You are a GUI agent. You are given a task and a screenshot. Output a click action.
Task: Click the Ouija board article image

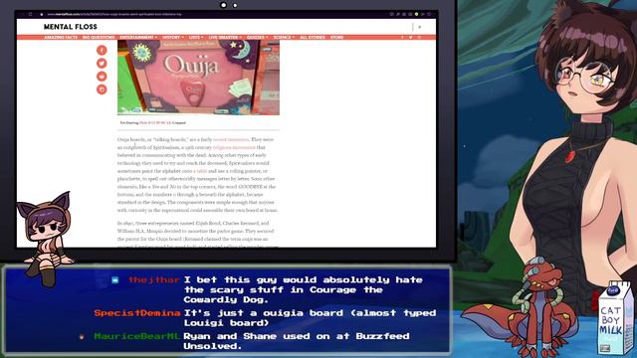(x=199, y=78)
